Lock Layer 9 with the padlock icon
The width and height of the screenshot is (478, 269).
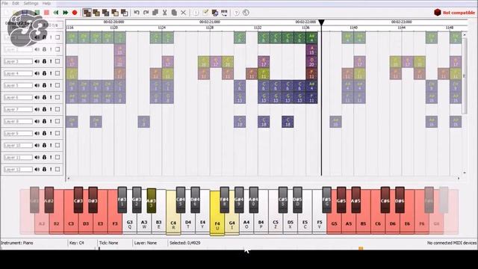44,133
